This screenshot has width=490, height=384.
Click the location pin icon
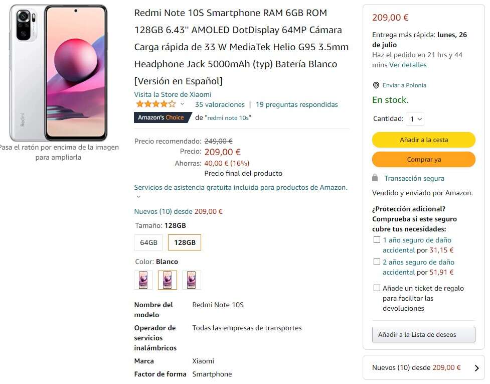click(x=376, y=85)
